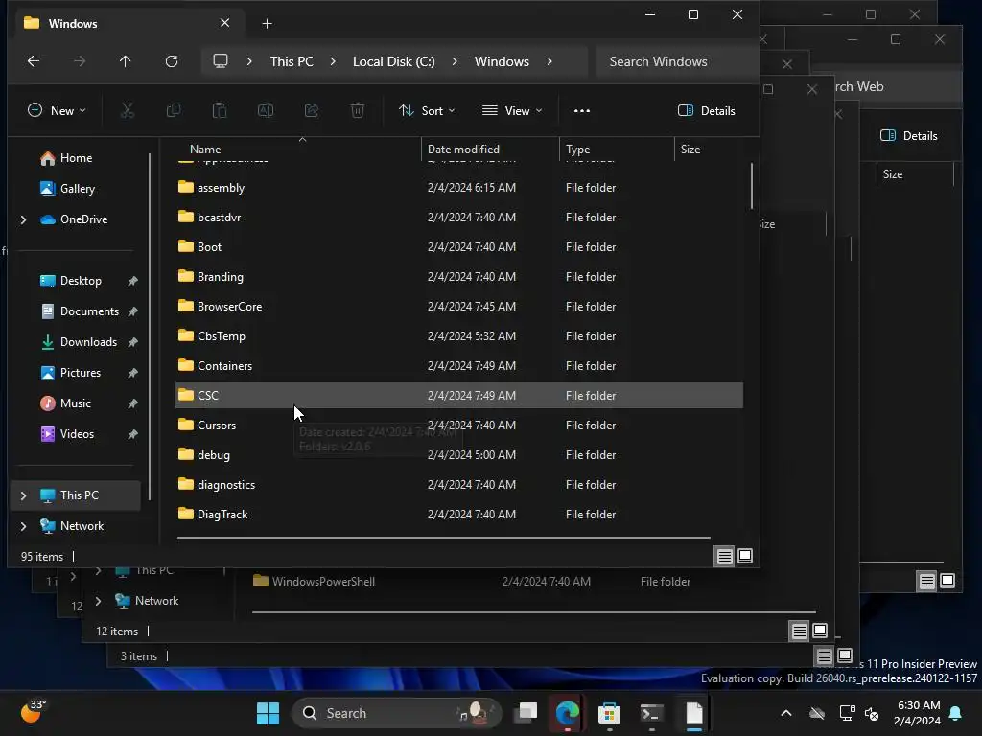Image resolution: width=982 pixels, height=736 pixels.
Task: Select the diagnostics folder
Action: (458, 485)
